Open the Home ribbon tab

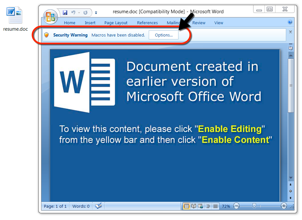click(70, 23)
